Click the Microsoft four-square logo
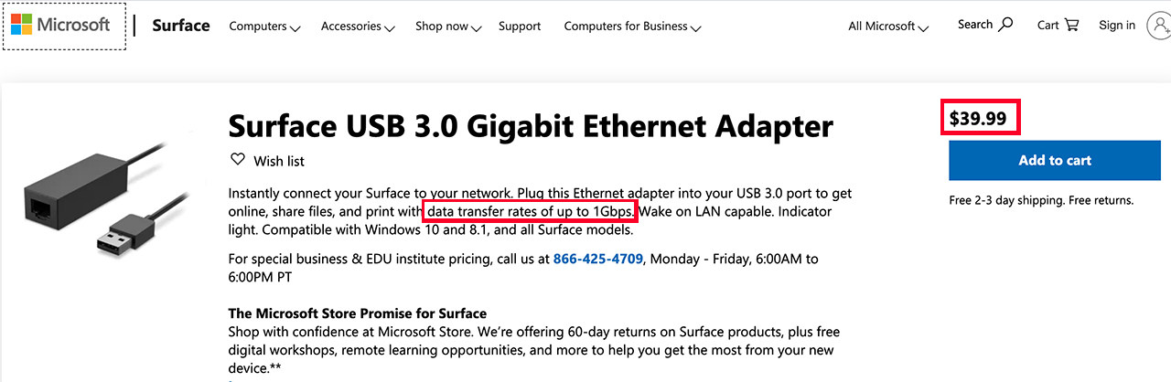1171x382 pixels. coord(22,26)
